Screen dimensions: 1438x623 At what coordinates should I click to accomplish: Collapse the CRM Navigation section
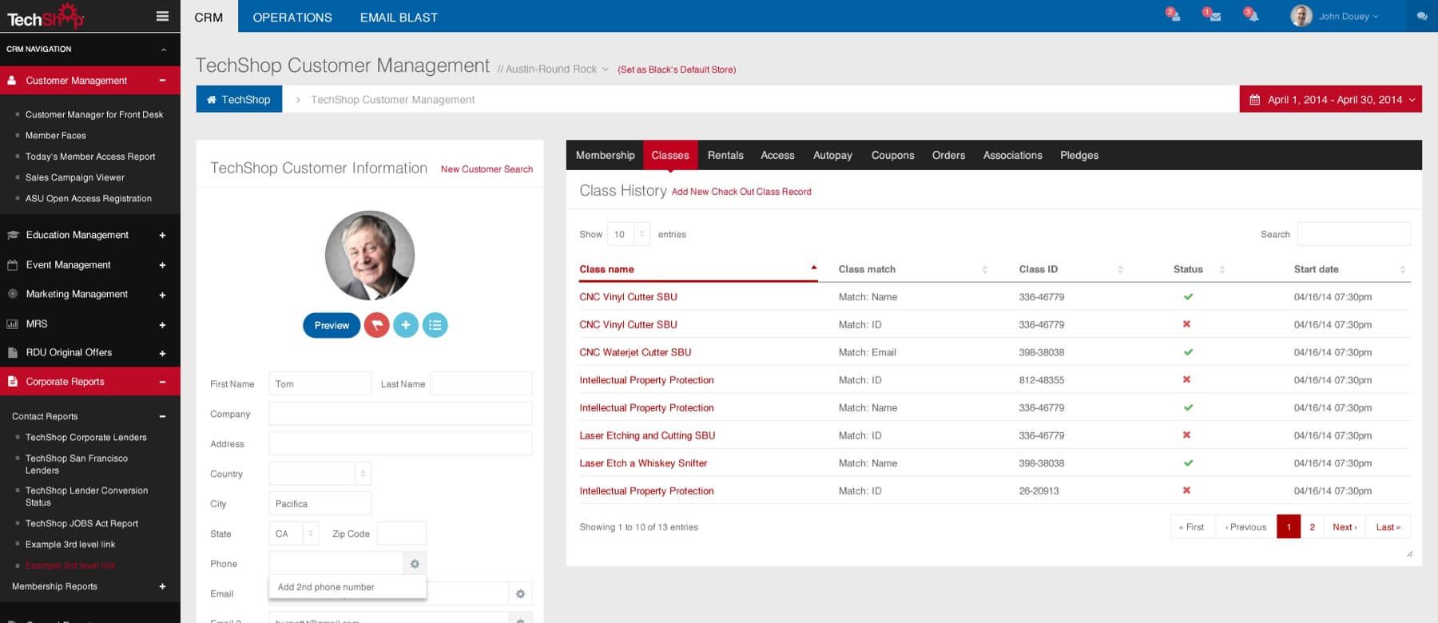click(164, 50)
